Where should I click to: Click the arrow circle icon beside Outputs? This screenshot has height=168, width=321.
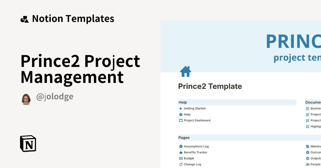pyautogui.click(x=308, y=158)
